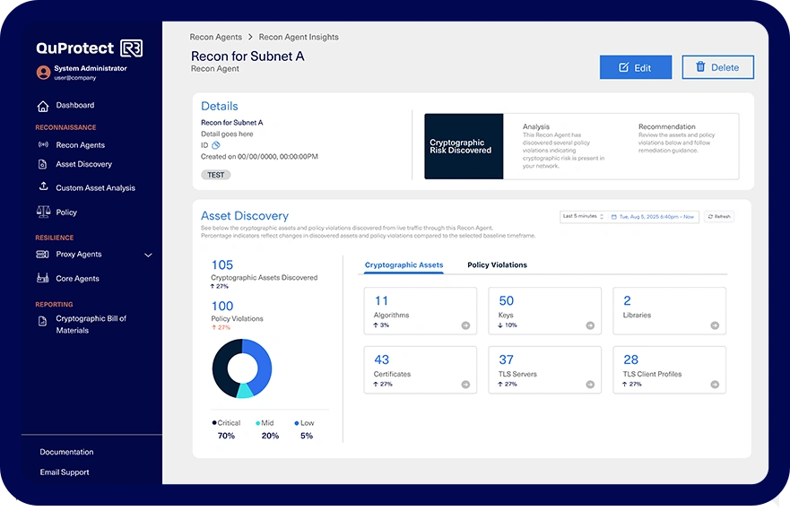The height and width of the screenshot is (511, 790).
Task: Open TLS Client Profiles card arrow icon
Action: coord(715,385)
